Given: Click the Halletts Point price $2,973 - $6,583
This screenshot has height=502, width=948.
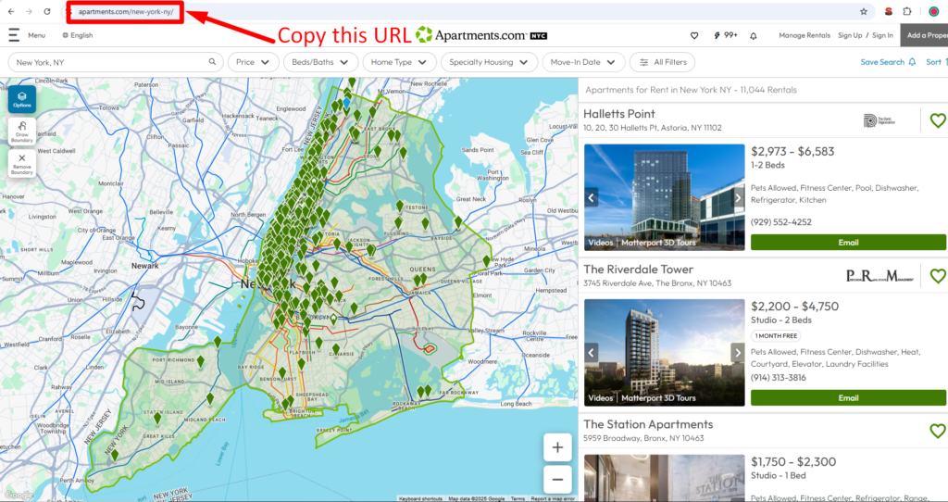Looking at the screenshot, I should pyautogui.click(x=792, y=151).
